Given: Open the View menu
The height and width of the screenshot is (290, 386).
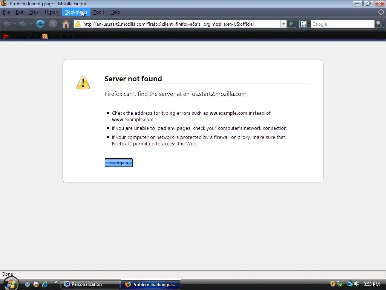Looking at the screenshot, I should click(34, 12).
